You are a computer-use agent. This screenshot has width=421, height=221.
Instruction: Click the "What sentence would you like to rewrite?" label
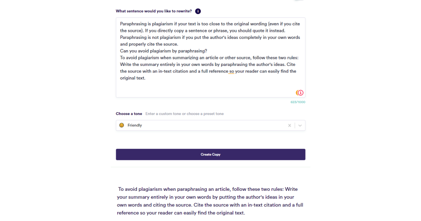point(154,11)
